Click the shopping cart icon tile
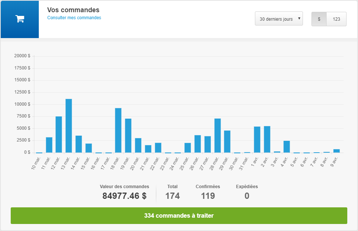Viewport: 358px width, 231px height. (20, 19)
